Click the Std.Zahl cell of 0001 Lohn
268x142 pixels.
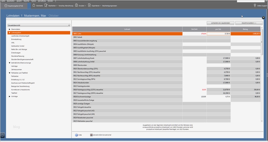[x=194, y=34]
